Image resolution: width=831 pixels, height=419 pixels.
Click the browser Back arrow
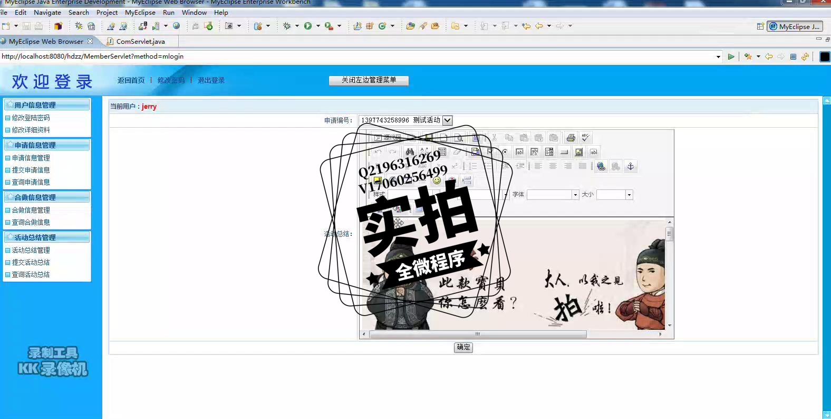pos(769,56)
